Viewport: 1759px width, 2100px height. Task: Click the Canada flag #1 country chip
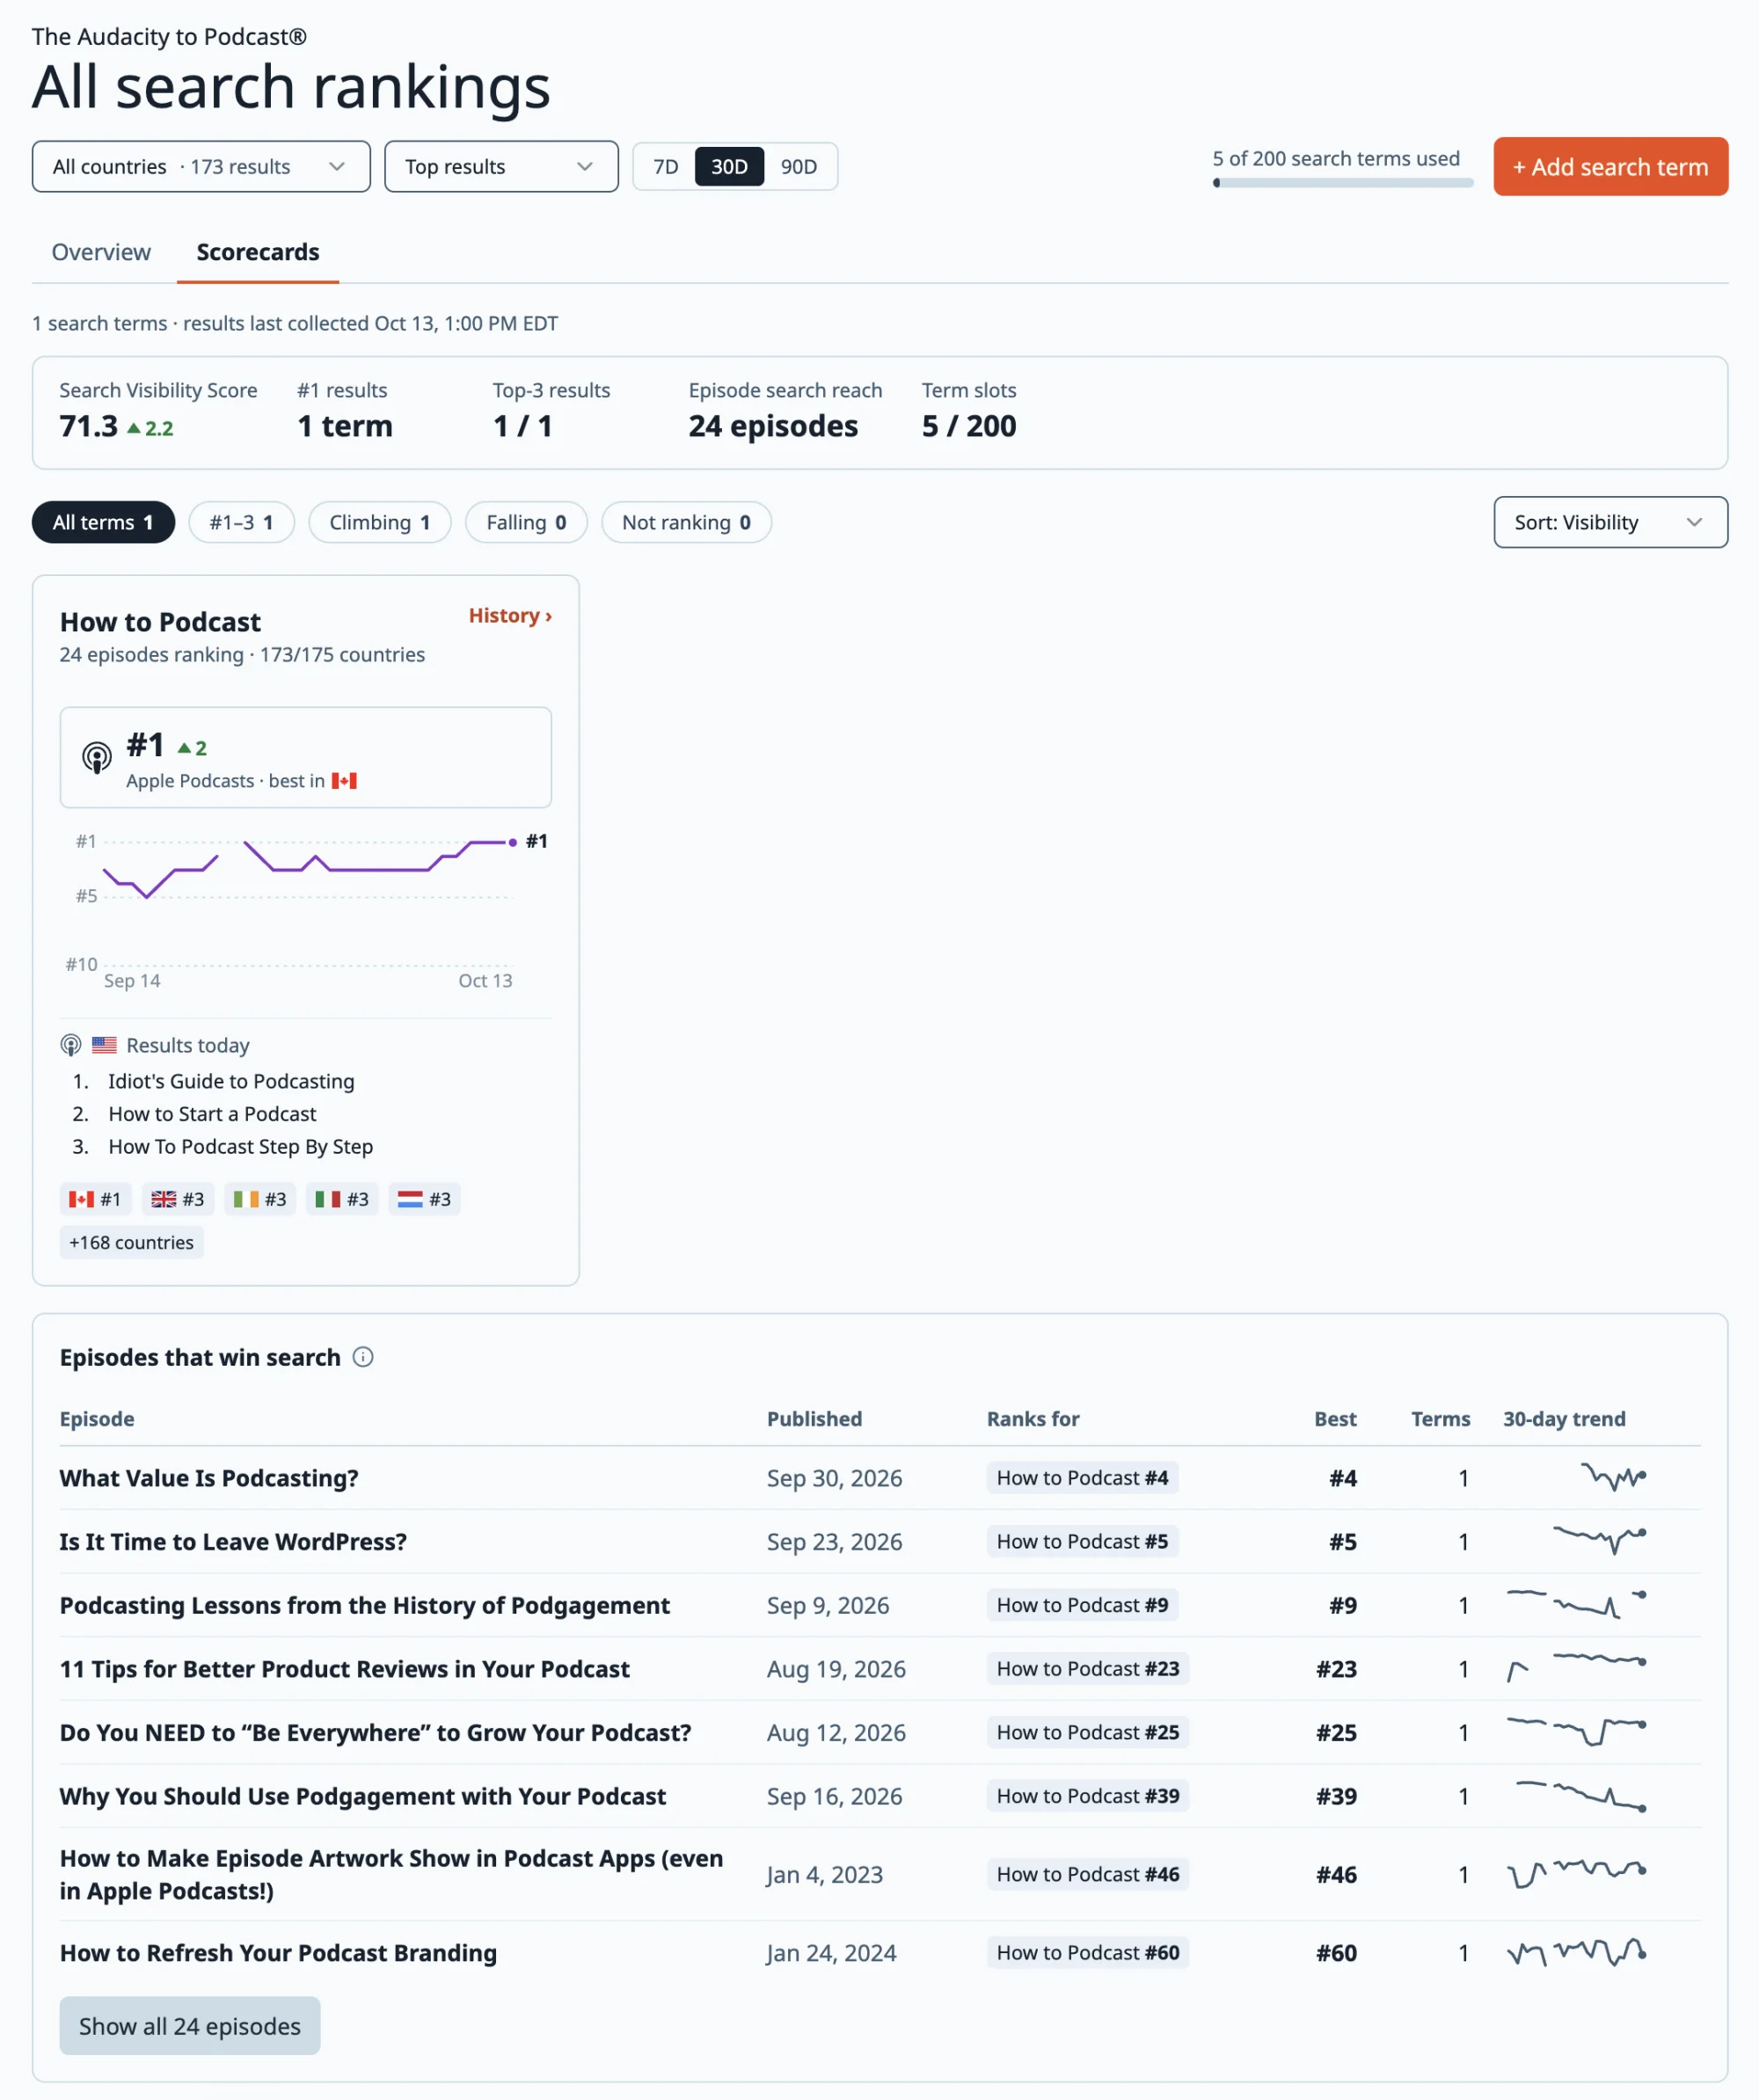[95, 1199]
